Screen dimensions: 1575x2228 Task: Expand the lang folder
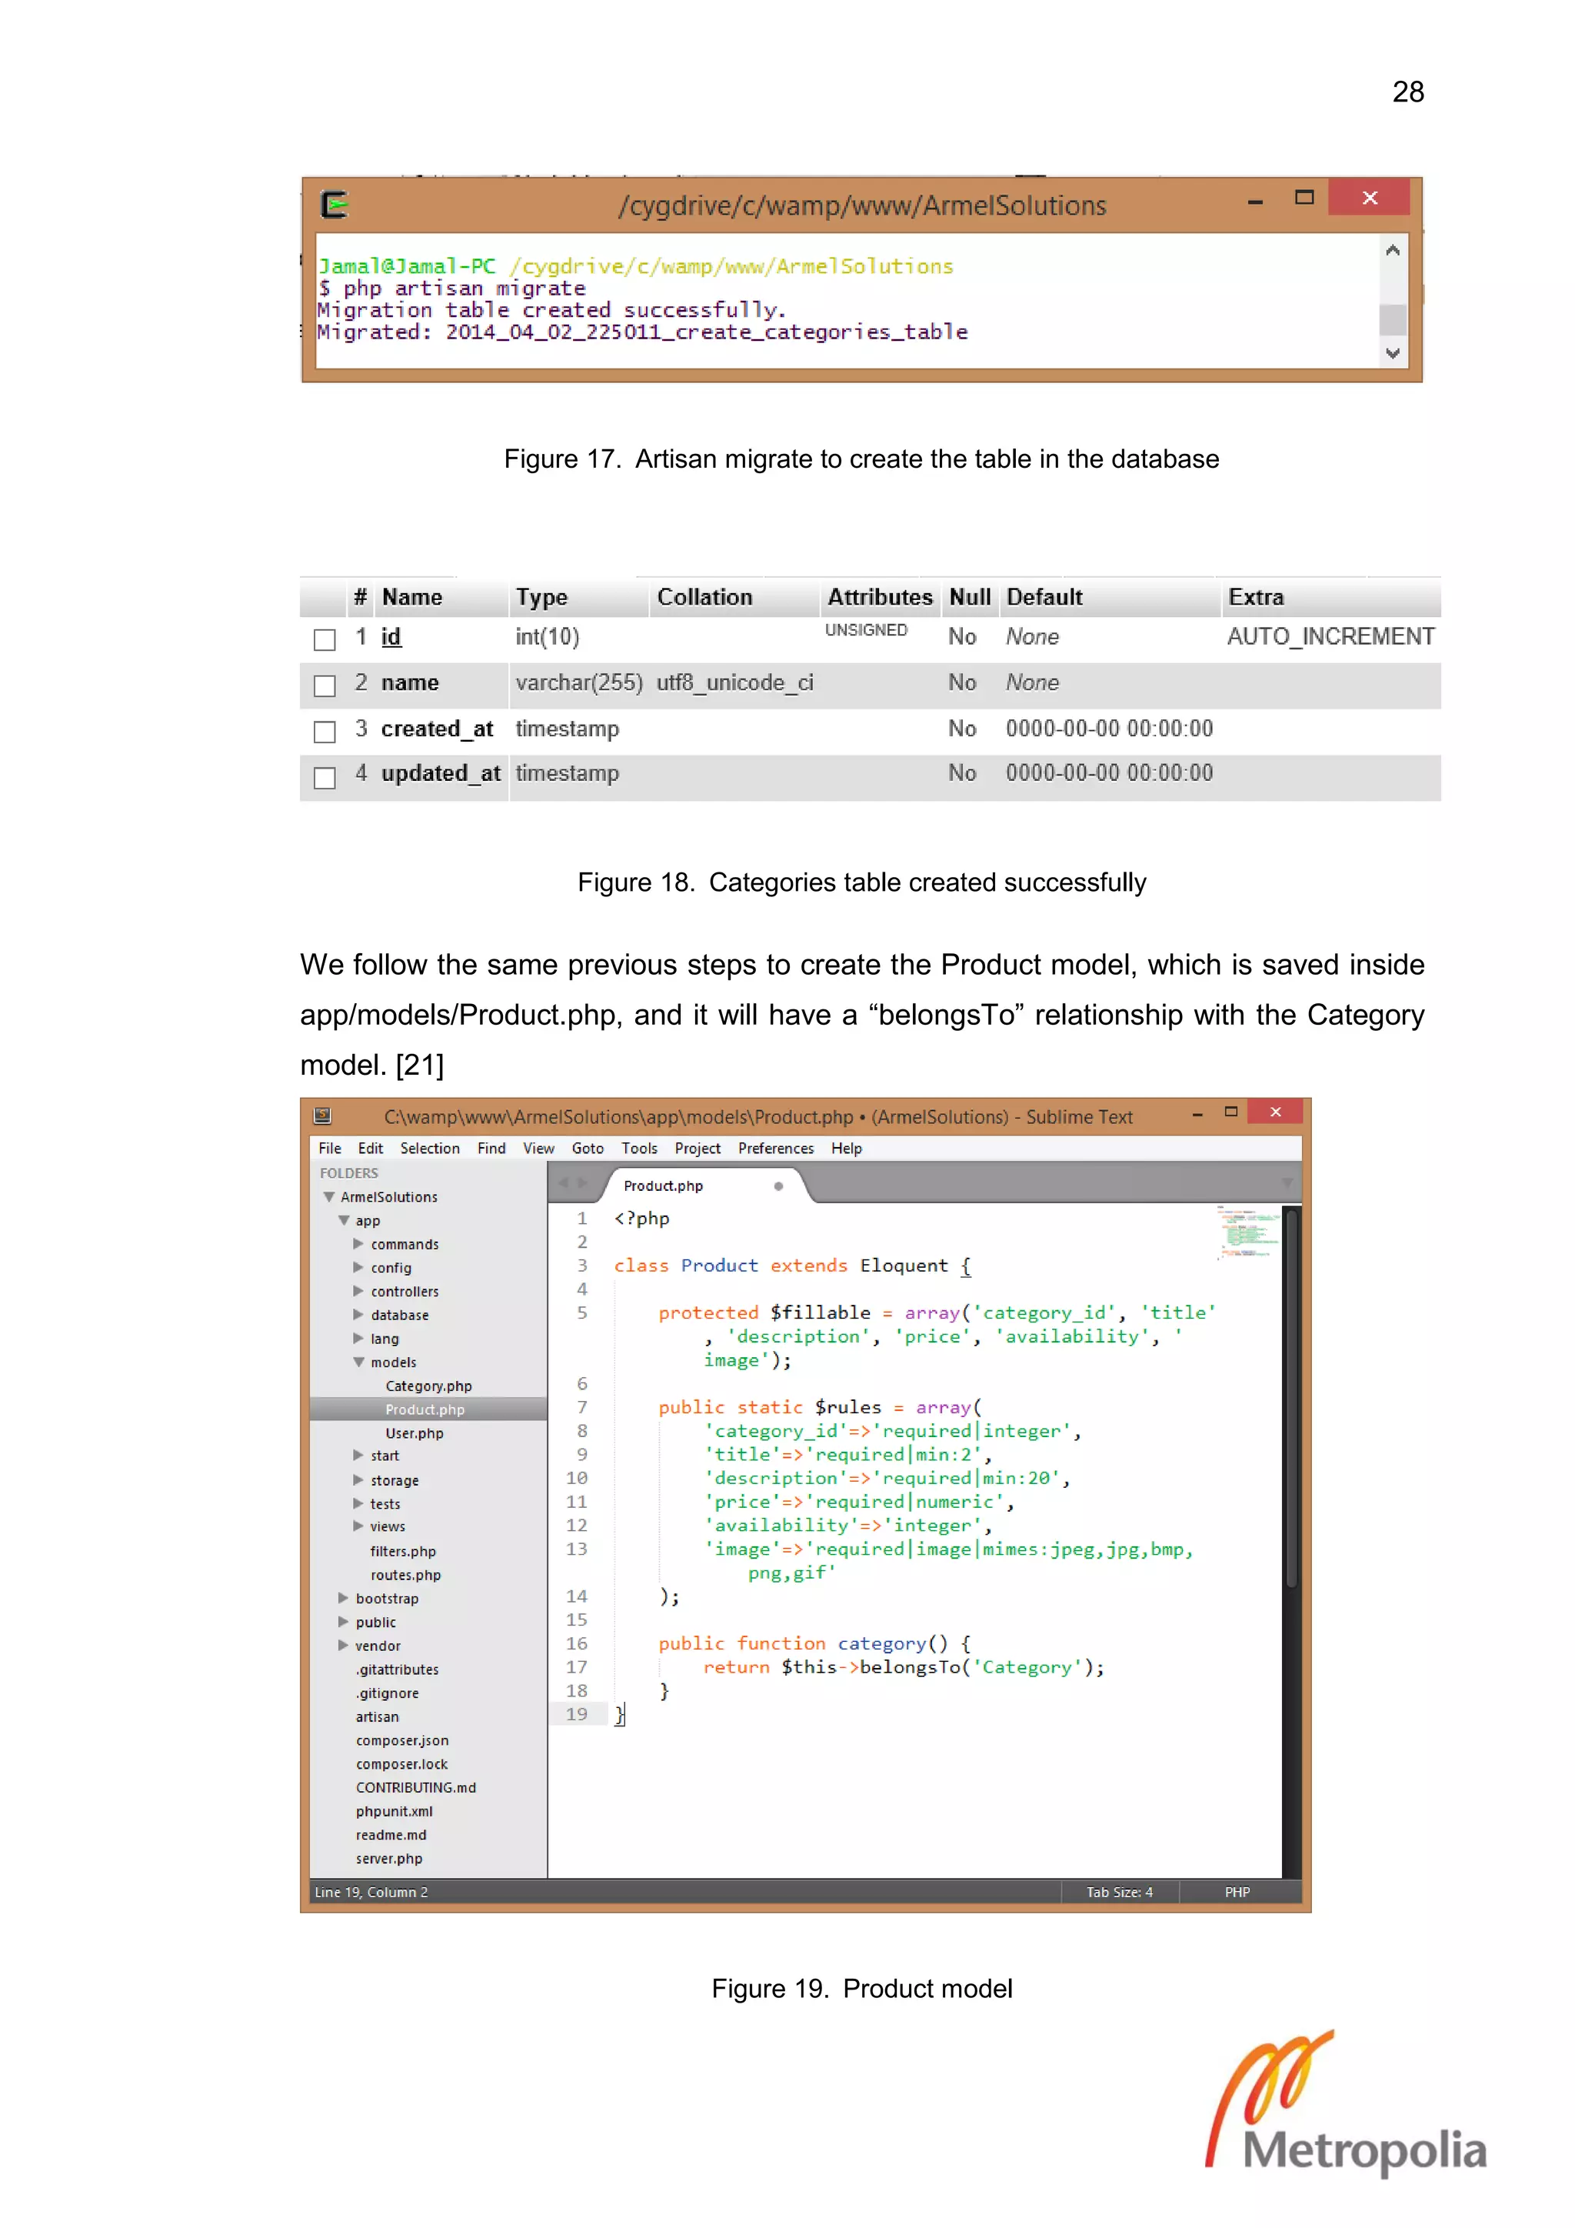(x=358, y=1337)
